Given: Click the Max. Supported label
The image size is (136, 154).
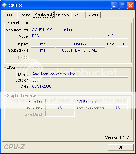Looking at the screenshot, I should [90, 108].
